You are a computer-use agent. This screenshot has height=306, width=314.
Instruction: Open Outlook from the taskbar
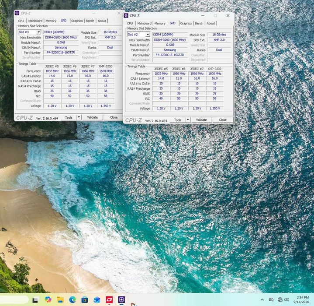point(97,300)
